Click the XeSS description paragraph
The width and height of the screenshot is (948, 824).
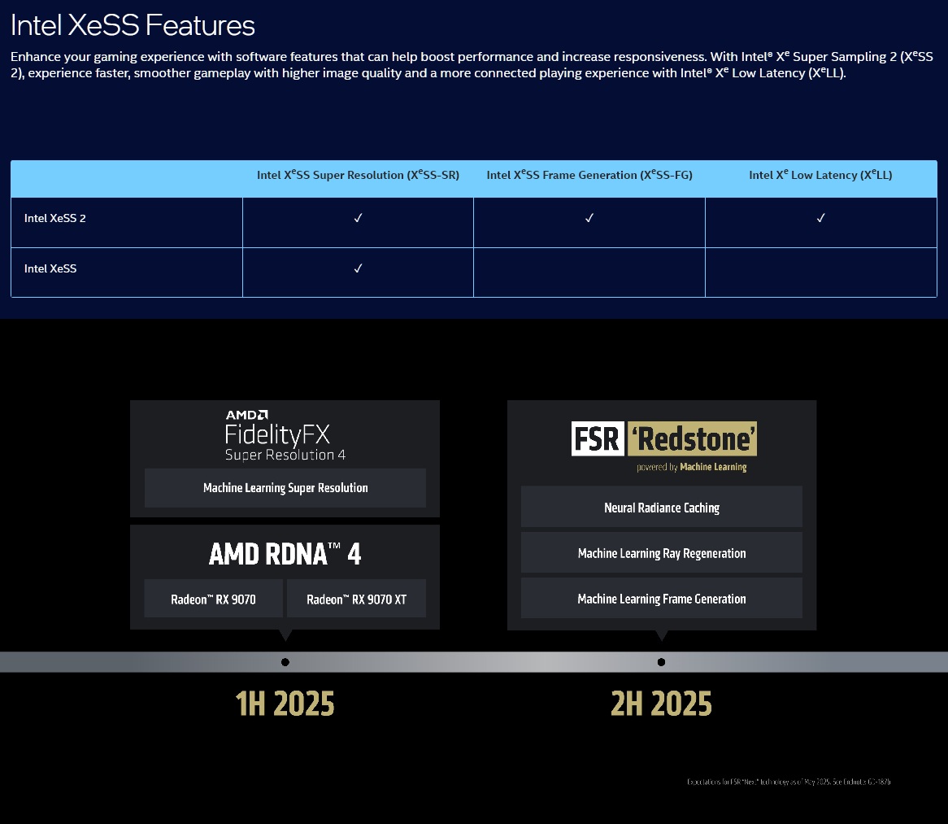pos(472,64)
